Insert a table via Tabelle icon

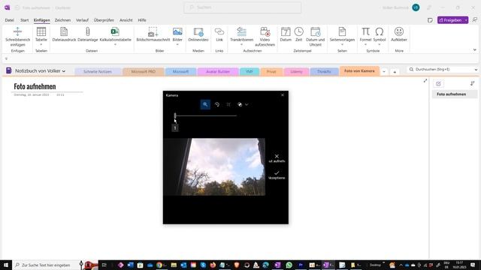[x=41, y=31]
